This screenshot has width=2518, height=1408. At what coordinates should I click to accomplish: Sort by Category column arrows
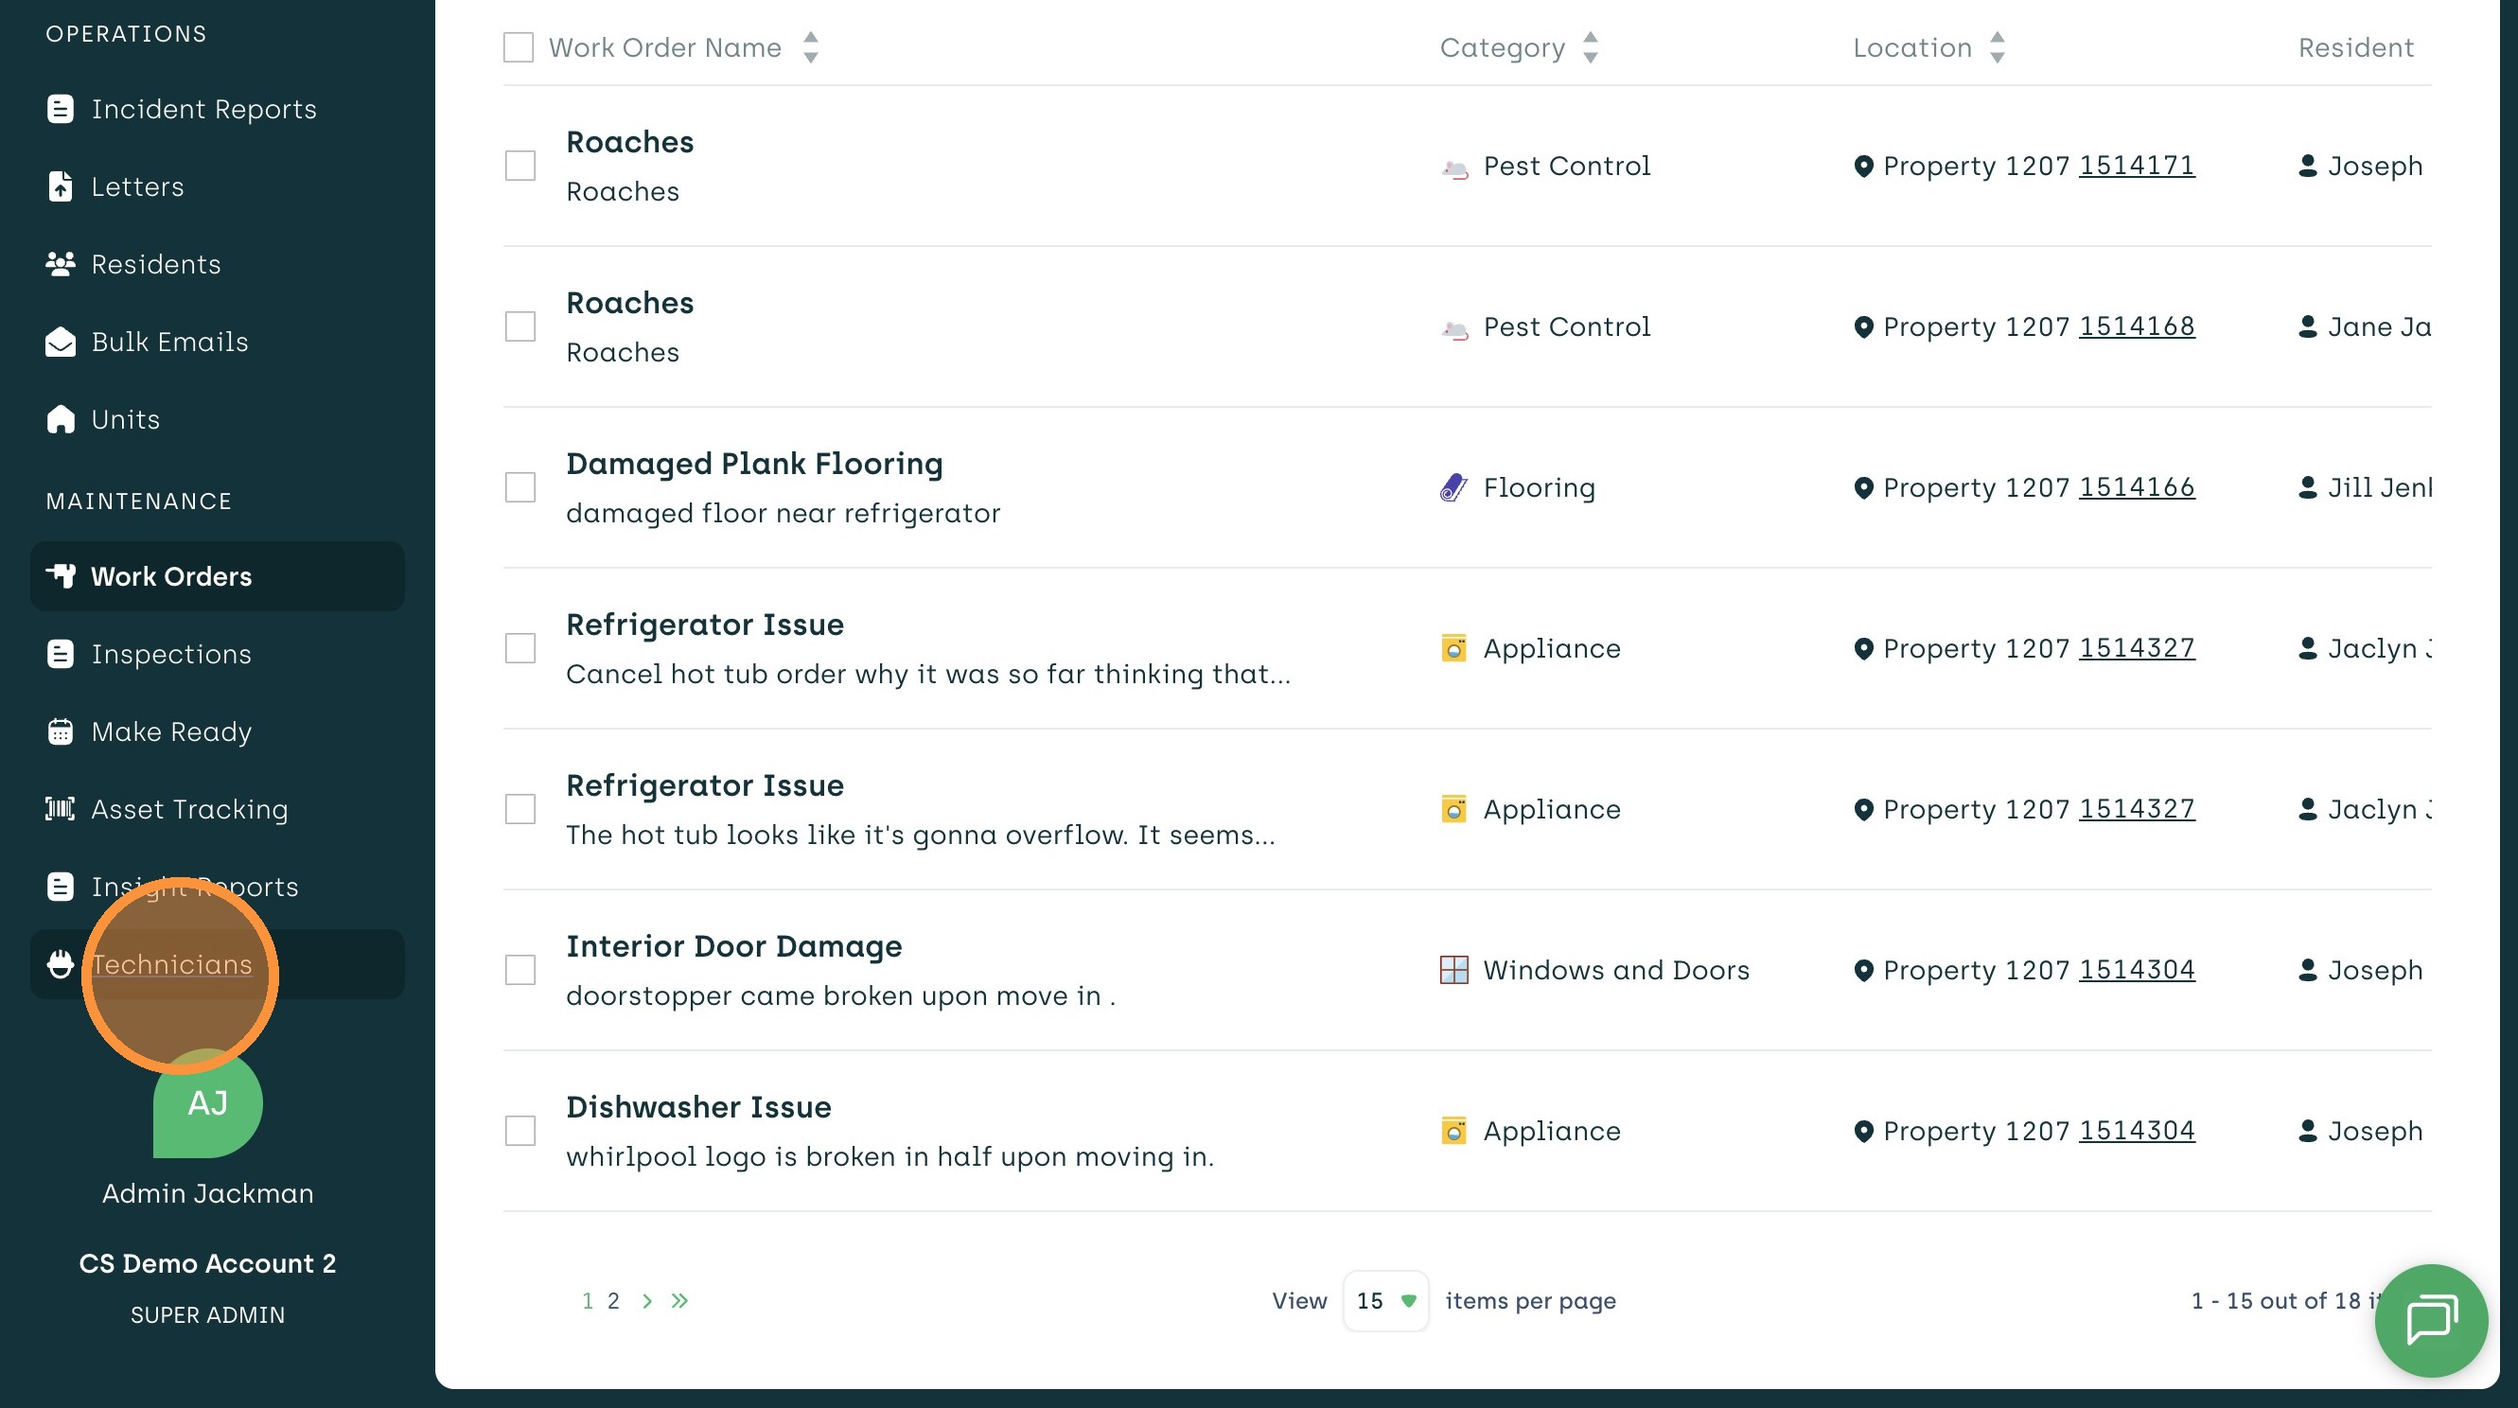[x=1591, y=47]
